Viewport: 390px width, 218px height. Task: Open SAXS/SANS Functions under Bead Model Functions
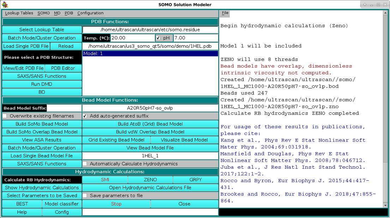click(42, 164)
